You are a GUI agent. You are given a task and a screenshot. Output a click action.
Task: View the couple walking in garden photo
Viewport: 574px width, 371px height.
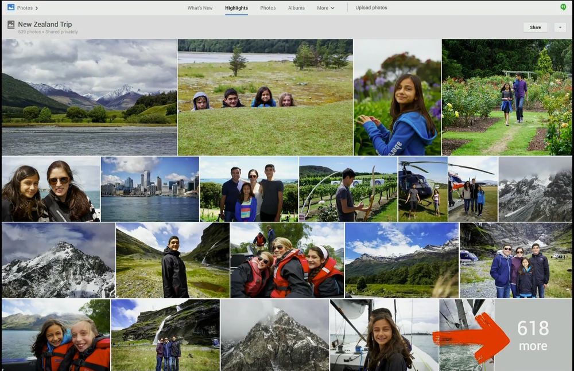click(x=507, y=97)
